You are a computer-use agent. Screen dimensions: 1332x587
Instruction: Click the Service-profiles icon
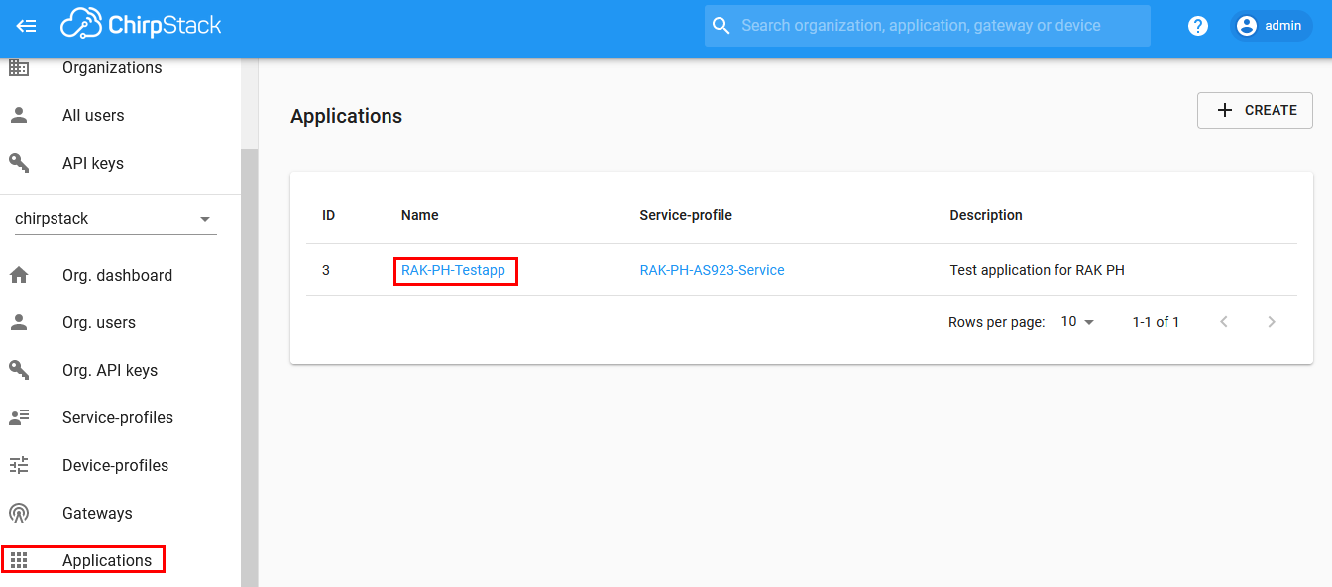(x=19, y=417)
